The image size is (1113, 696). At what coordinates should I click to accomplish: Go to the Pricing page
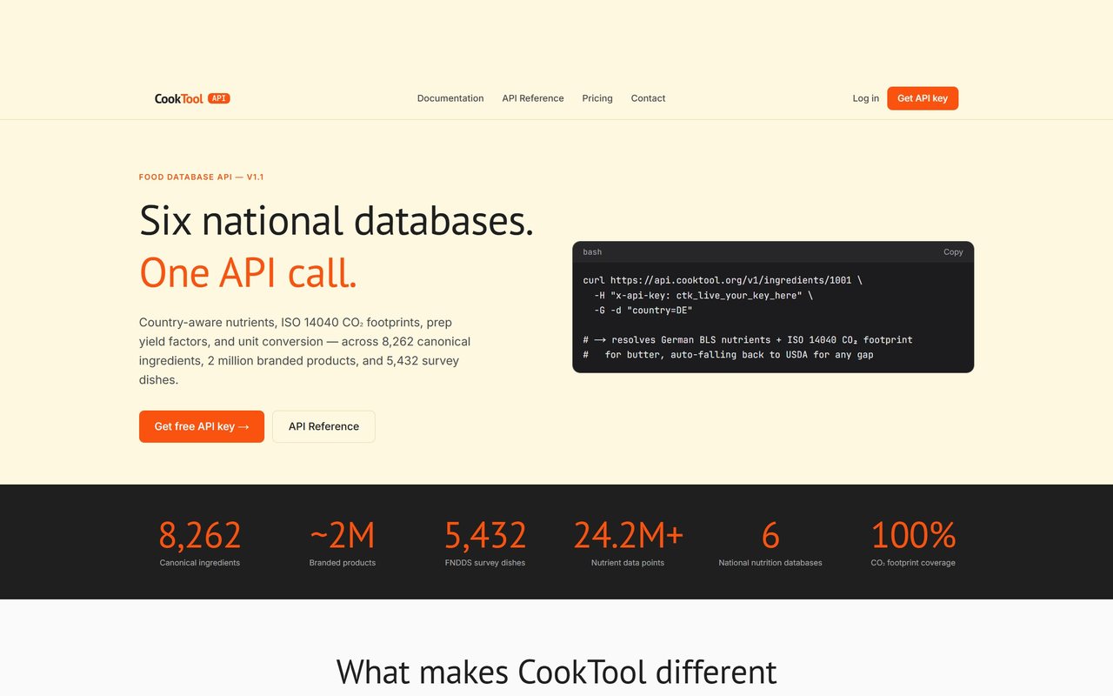(597, 98)
